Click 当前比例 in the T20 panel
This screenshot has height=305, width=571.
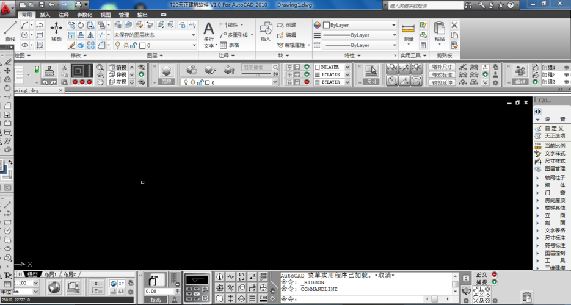click(x=555, y=146)
